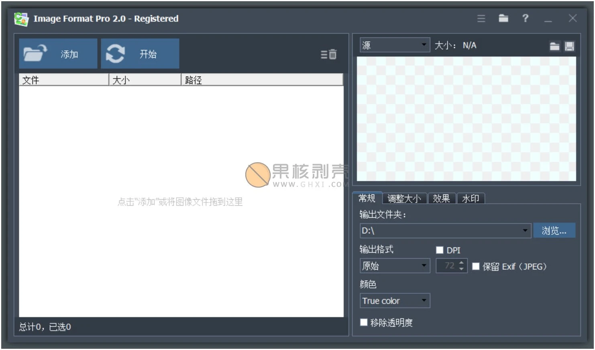Increase DPI value with the up stepper
595x350 pixels.
[461, 263]
